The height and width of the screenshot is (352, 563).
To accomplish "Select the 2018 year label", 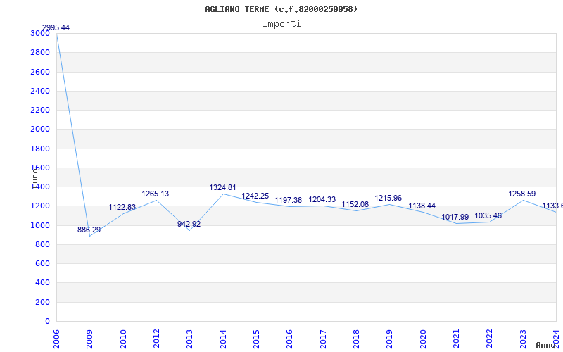I will tap(356, 339).
